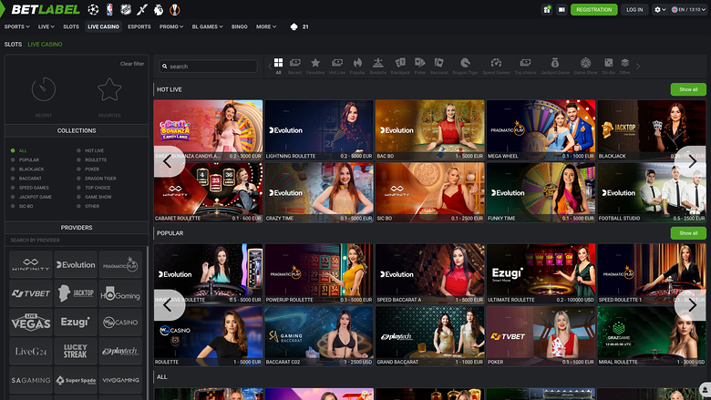Slide Popular carousel to previous page
The image size is (711, 400).
tap(170, 305)
